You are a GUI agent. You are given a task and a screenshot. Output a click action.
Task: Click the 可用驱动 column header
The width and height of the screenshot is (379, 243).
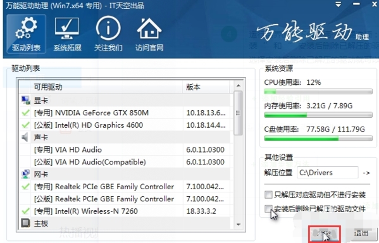[106, 87]
